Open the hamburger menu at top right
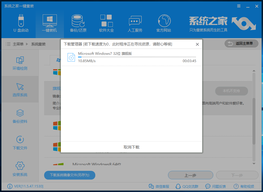The height and width of the screenshot is (192, 263). tap(238, 6)
